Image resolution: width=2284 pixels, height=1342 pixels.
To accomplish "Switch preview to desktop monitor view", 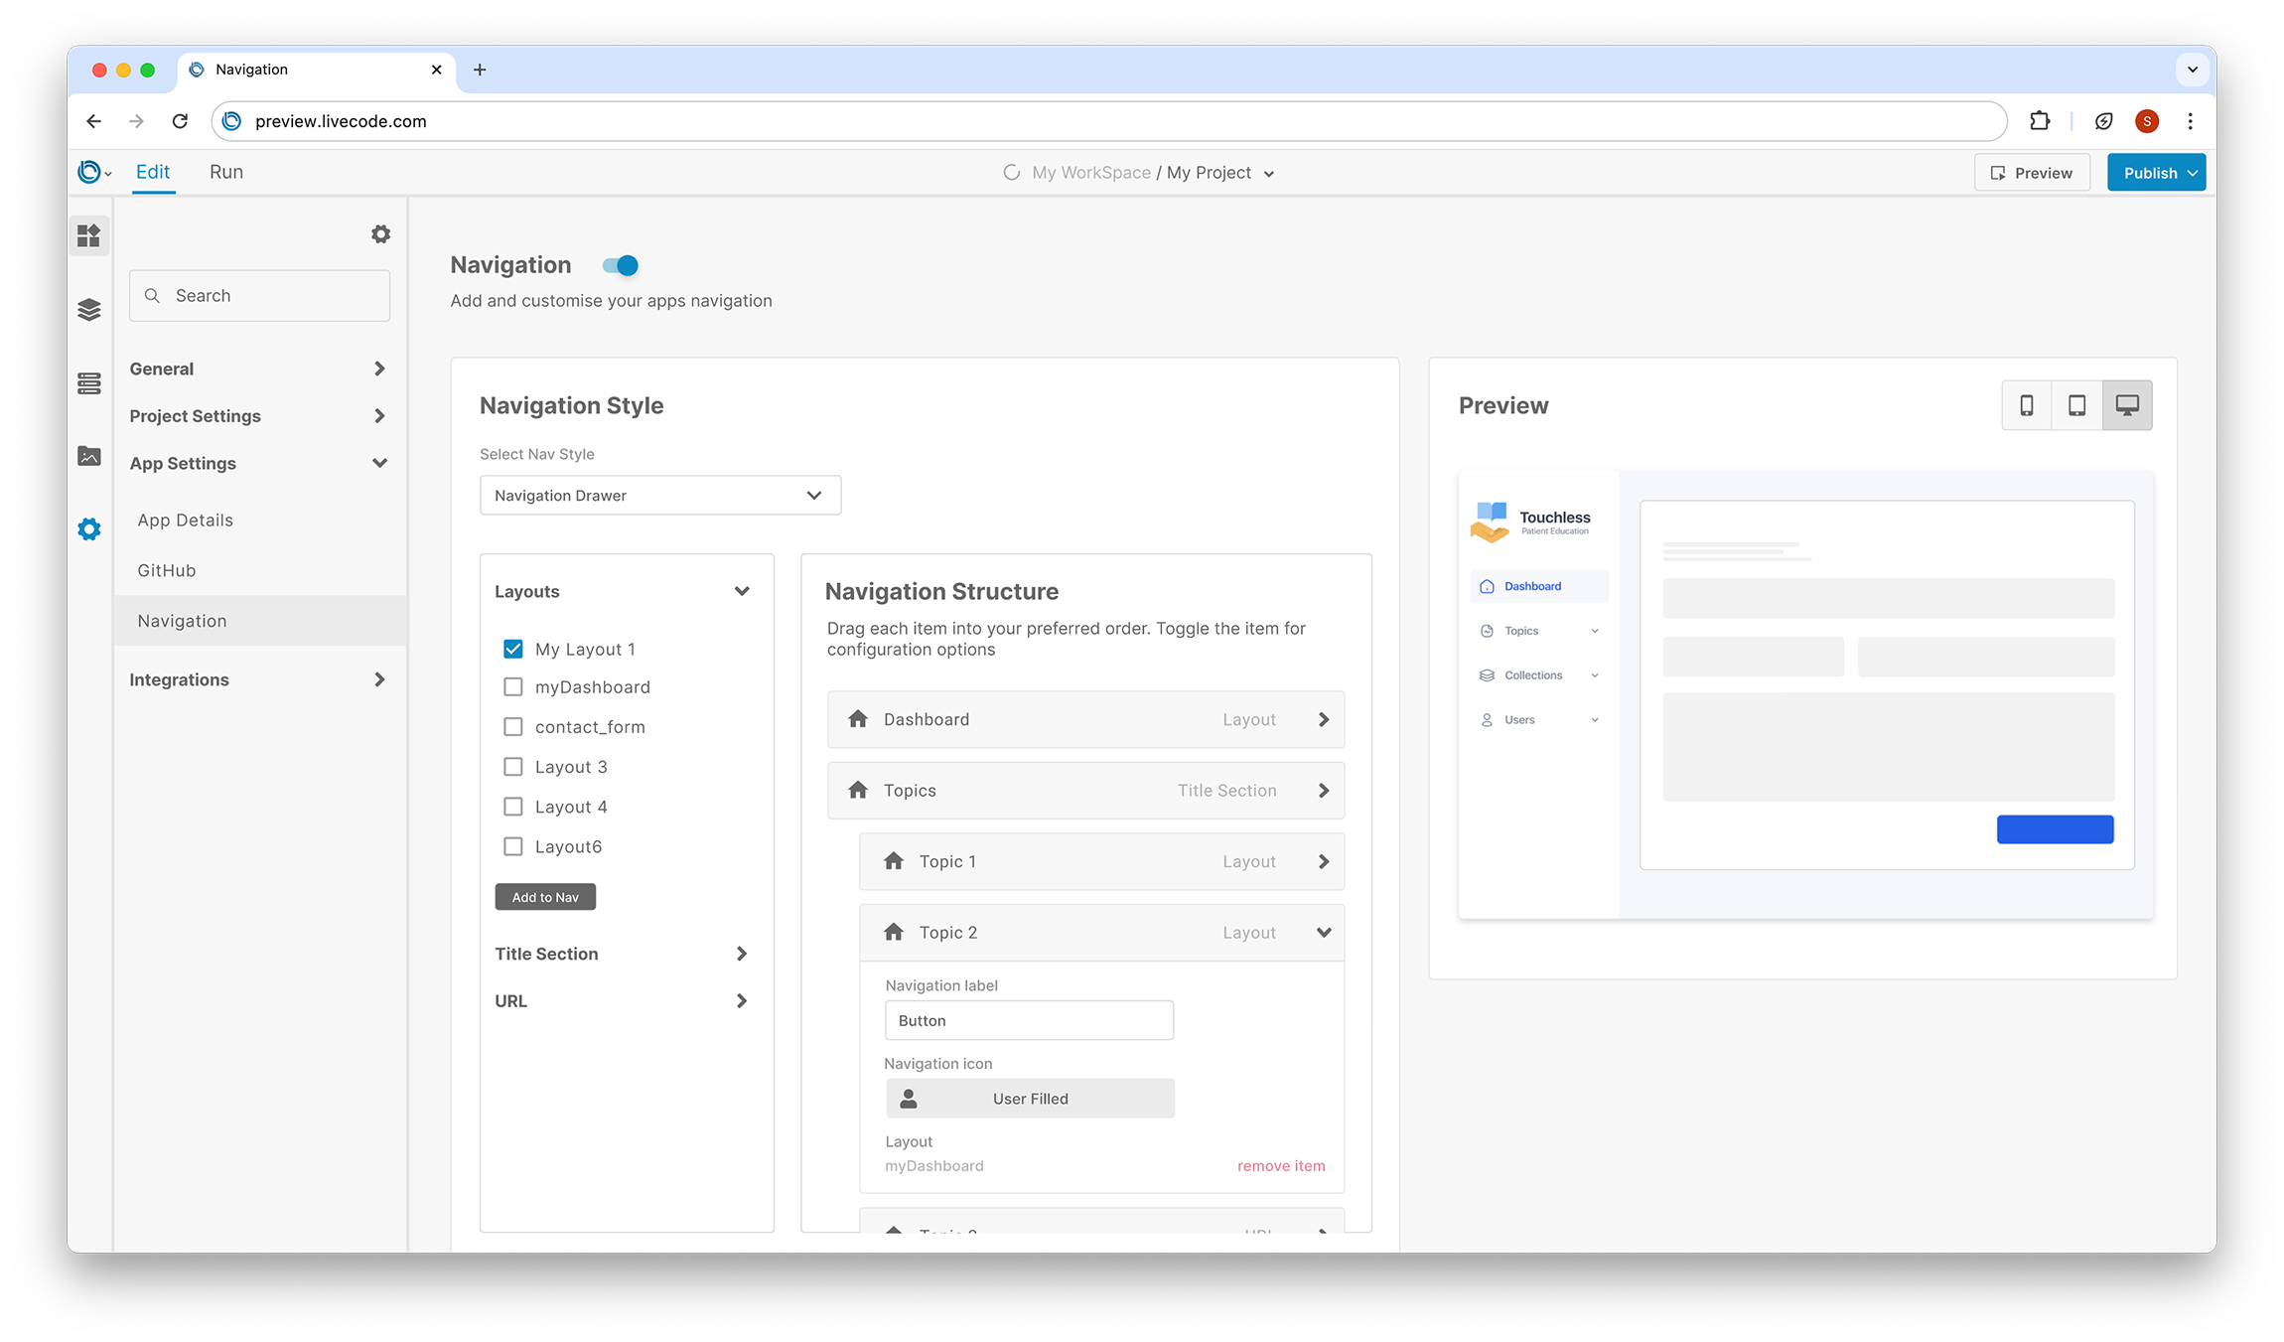I will pyautogui.click(x=2127, y=405).
